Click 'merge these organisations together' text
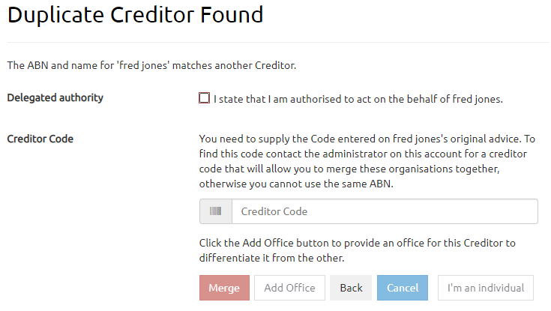Viewport: 551px width, 311px height. (429, 169)
